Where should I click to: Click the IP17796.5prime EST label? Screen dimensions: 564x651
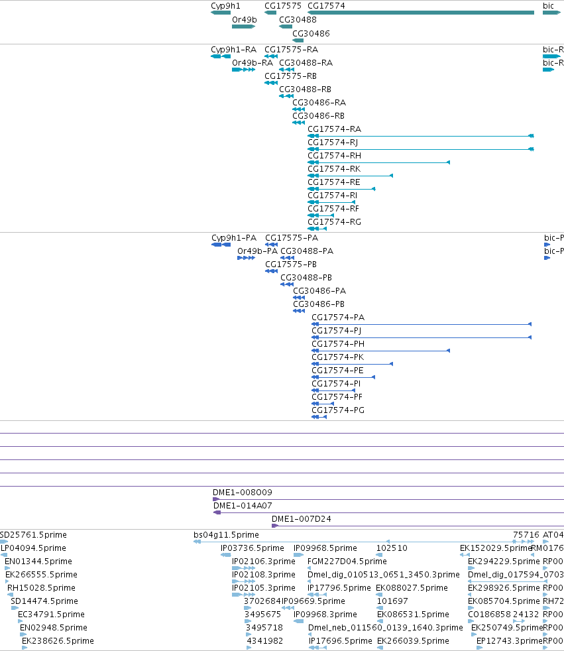point(339,588)
